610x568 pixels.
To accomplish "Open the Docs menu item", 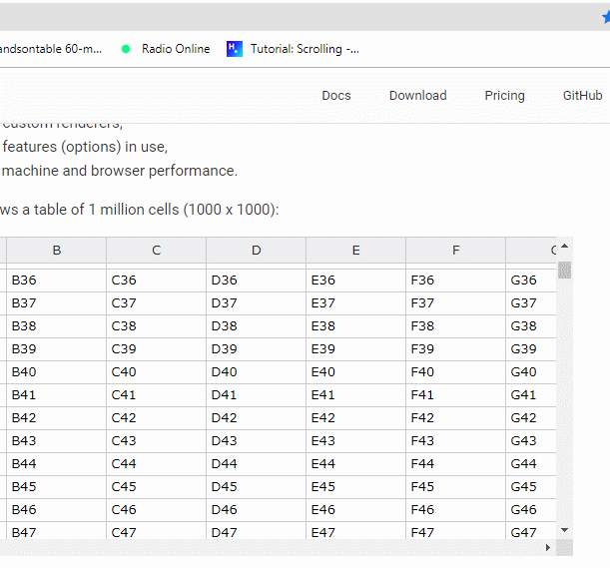I will 336,95.
